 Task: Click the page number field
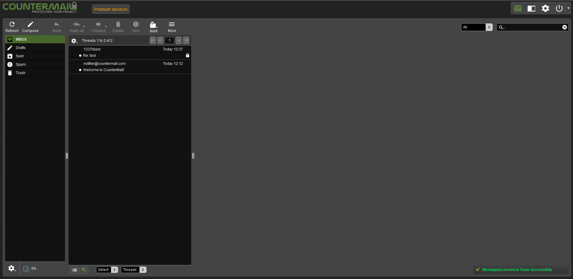[169, 40]
